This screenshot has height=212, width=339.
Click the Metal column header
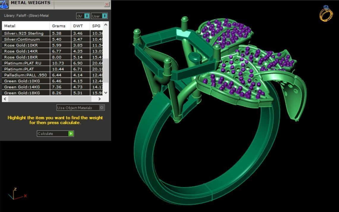click(x=26, y=26)
